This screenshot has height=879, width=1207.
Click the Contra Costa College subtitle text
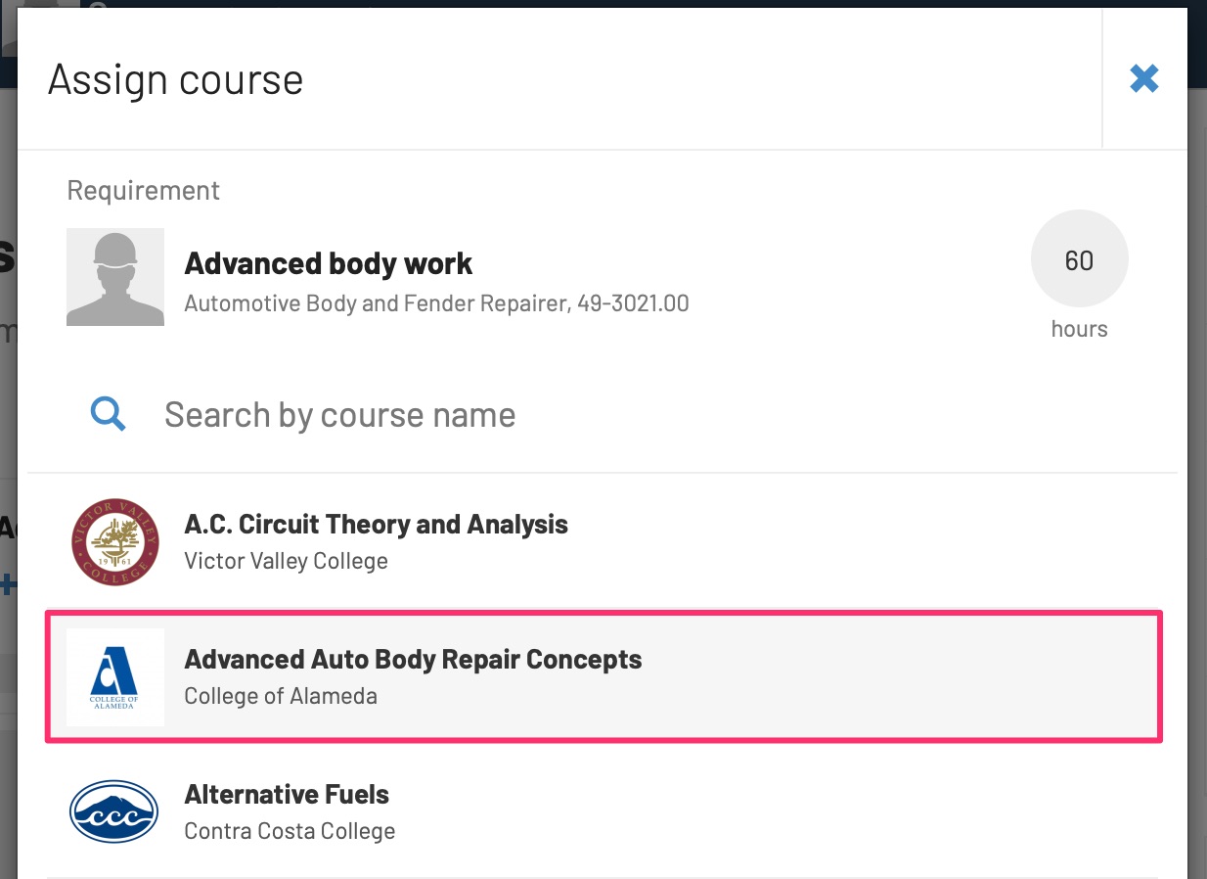tap(290, 831)
